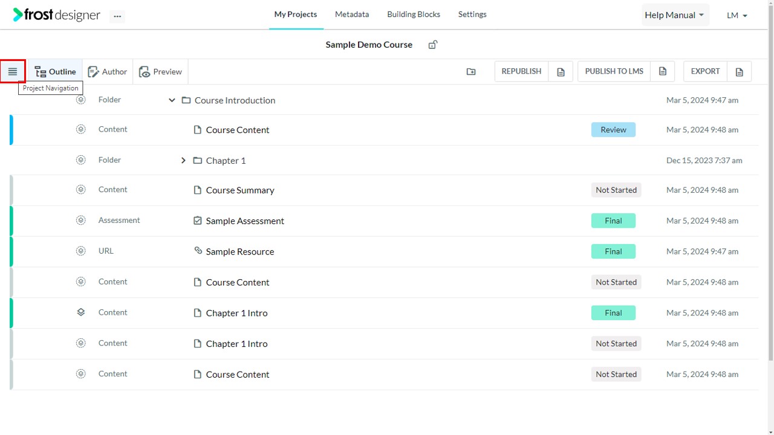This screenshot has width=774, height=435.
Task: Open the LM user menu
Action: tap(737, 15)
